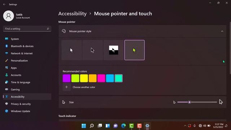This screenshot has width=231, height=130.
Task: Open Widgets from the taskbar
Action: [108, 126]
